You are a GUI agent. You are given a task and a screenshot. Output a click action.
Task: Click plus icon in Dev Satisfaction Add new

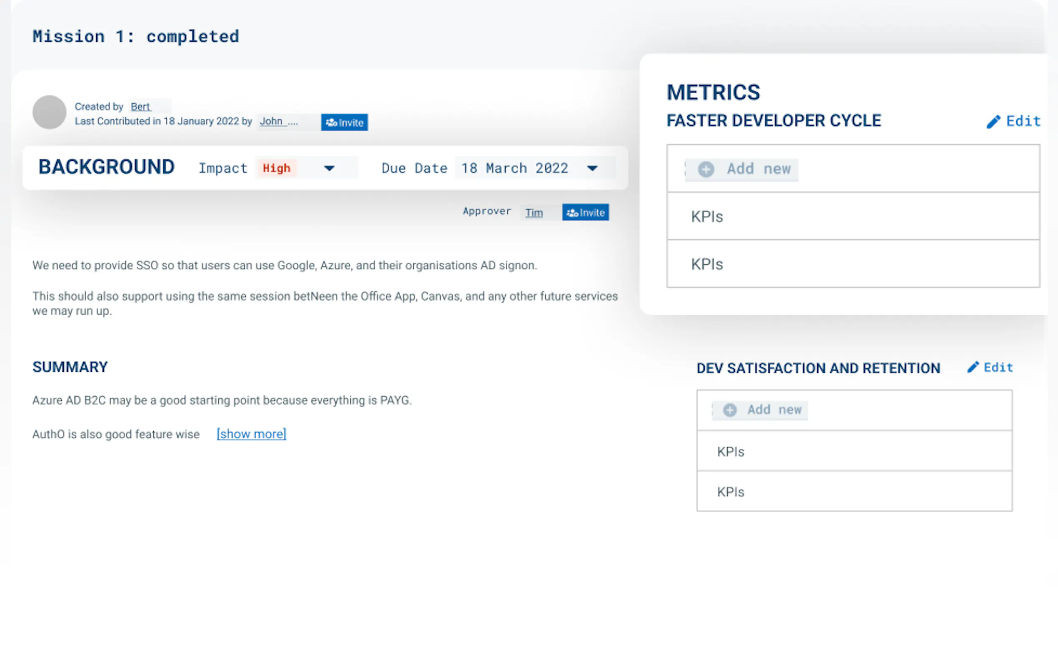tap(729, 410)
